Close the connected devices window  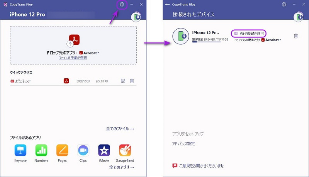coord(304,4)
